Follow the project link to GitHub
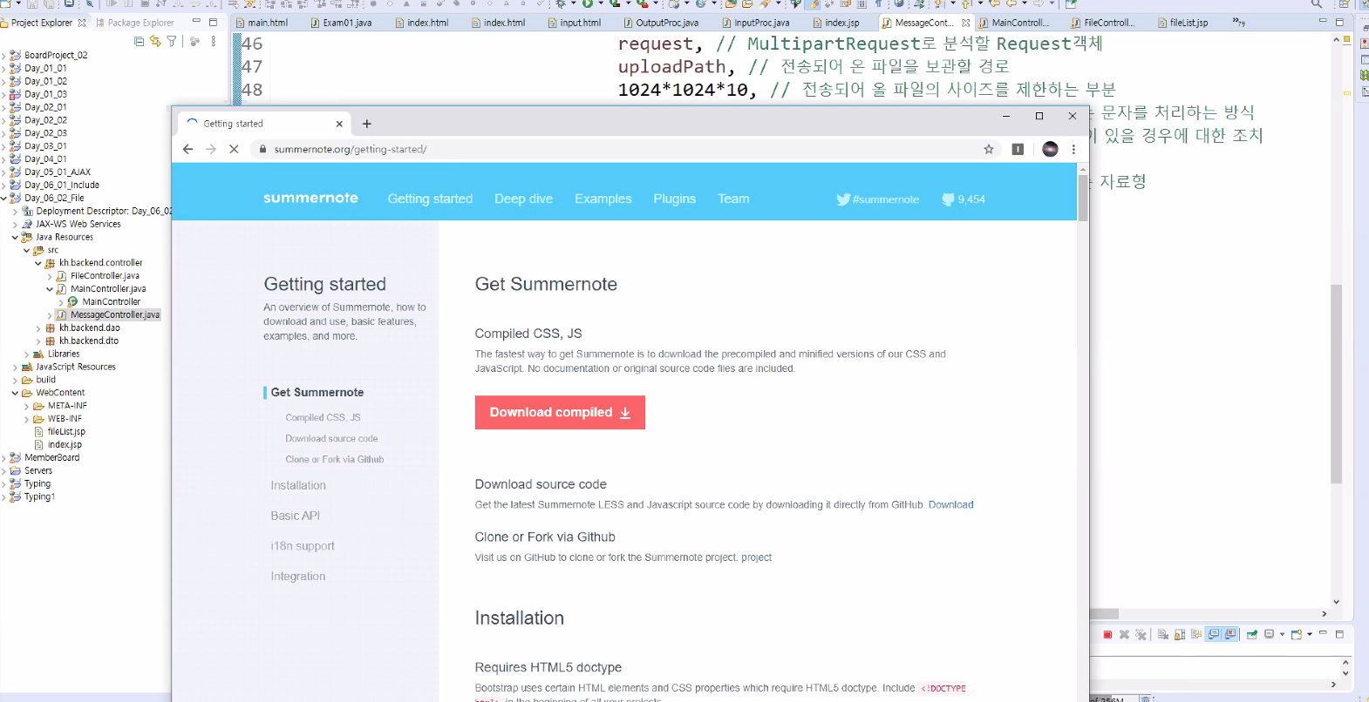 click(x=756, y=557)
